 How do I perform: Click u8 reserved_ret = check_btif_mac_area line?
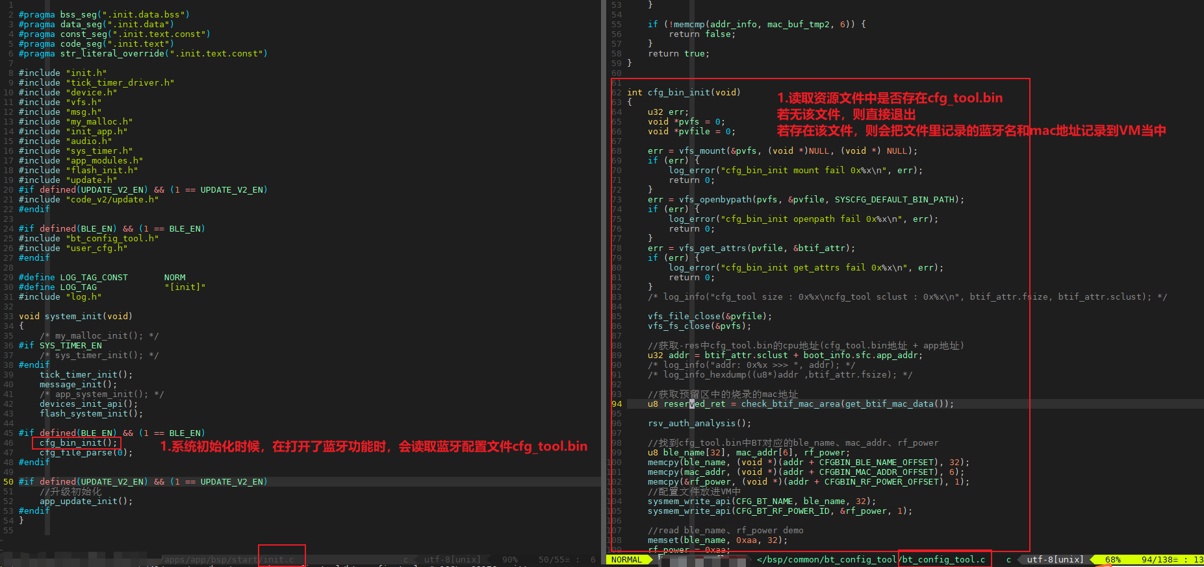point(801,404)
